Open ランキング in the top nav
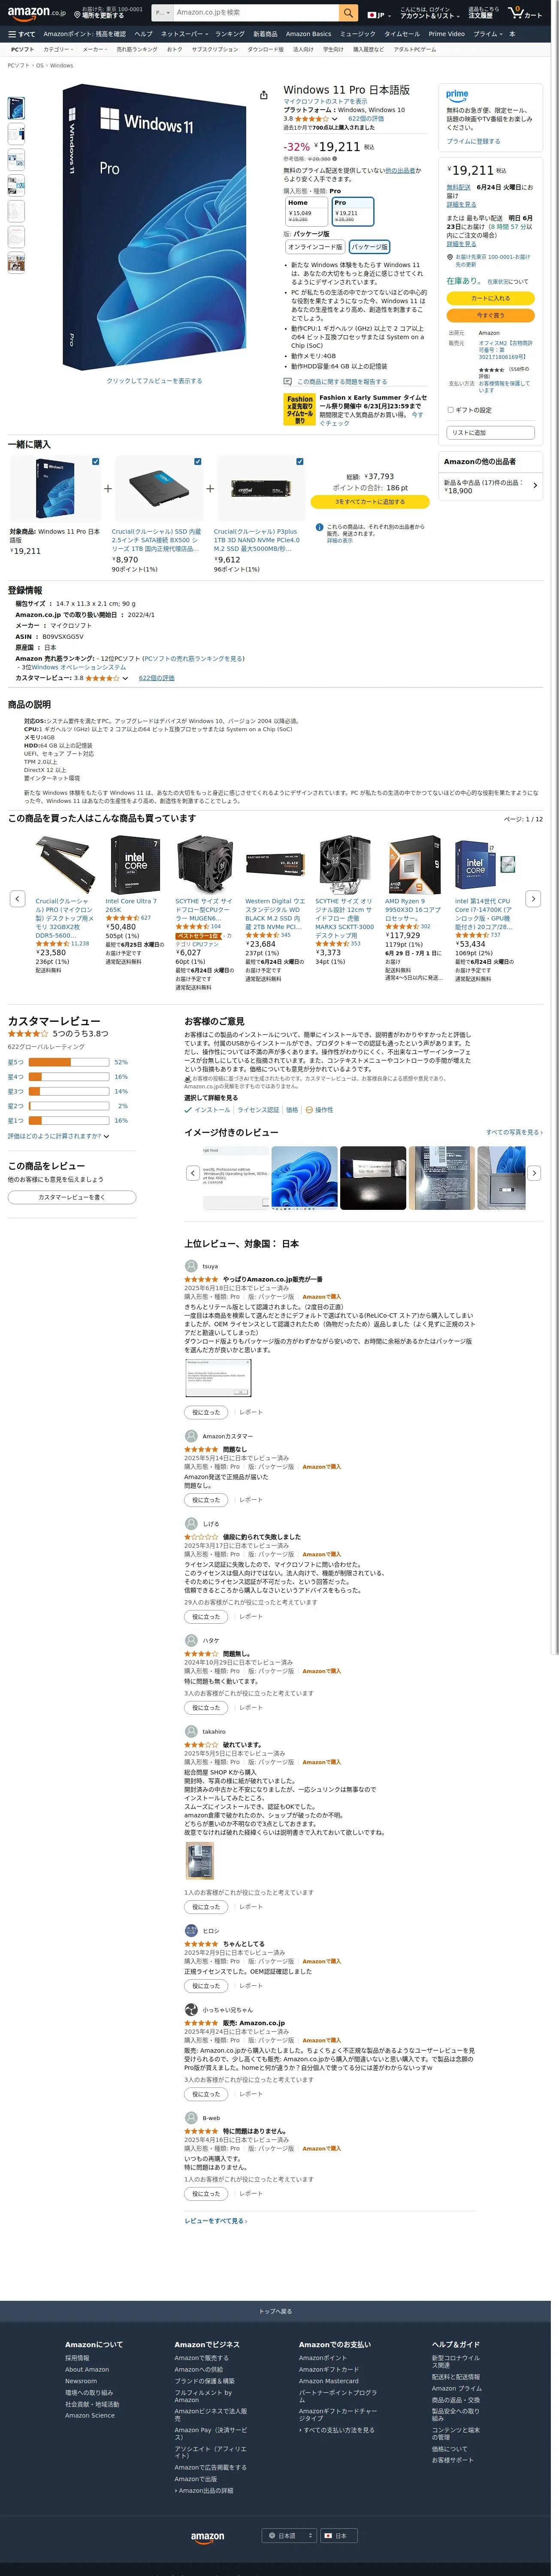This screenshot has height=2576, width=559. [x=230, y=34]
